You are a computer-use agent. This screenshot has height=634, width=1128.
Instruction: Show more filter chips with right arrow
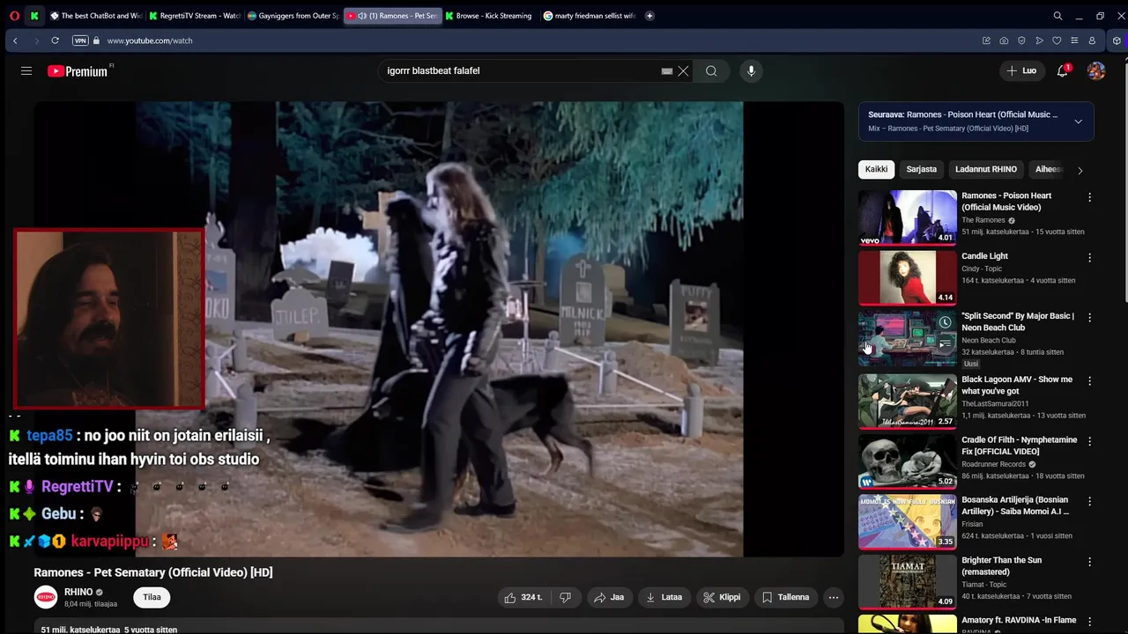click(x=1080, y=170)
